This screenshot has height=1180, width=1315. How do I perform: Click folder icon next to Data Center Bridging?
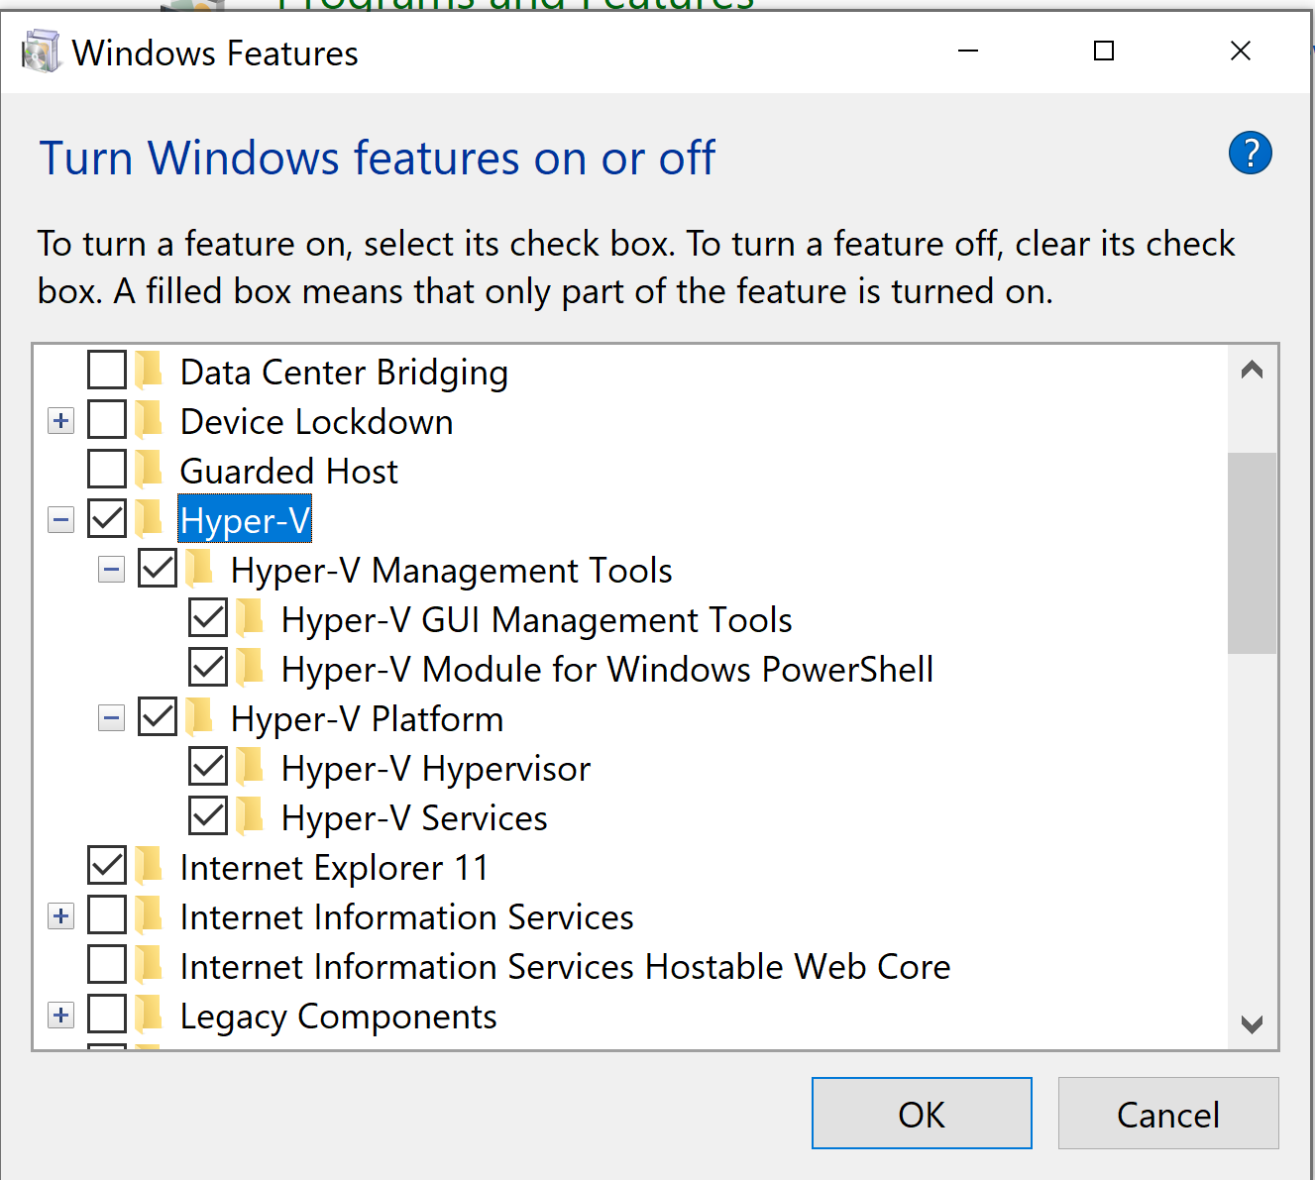coord(150,371)
